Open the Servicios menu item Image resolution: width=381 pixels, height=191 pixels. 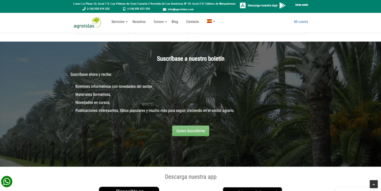[x=118, y=22]
